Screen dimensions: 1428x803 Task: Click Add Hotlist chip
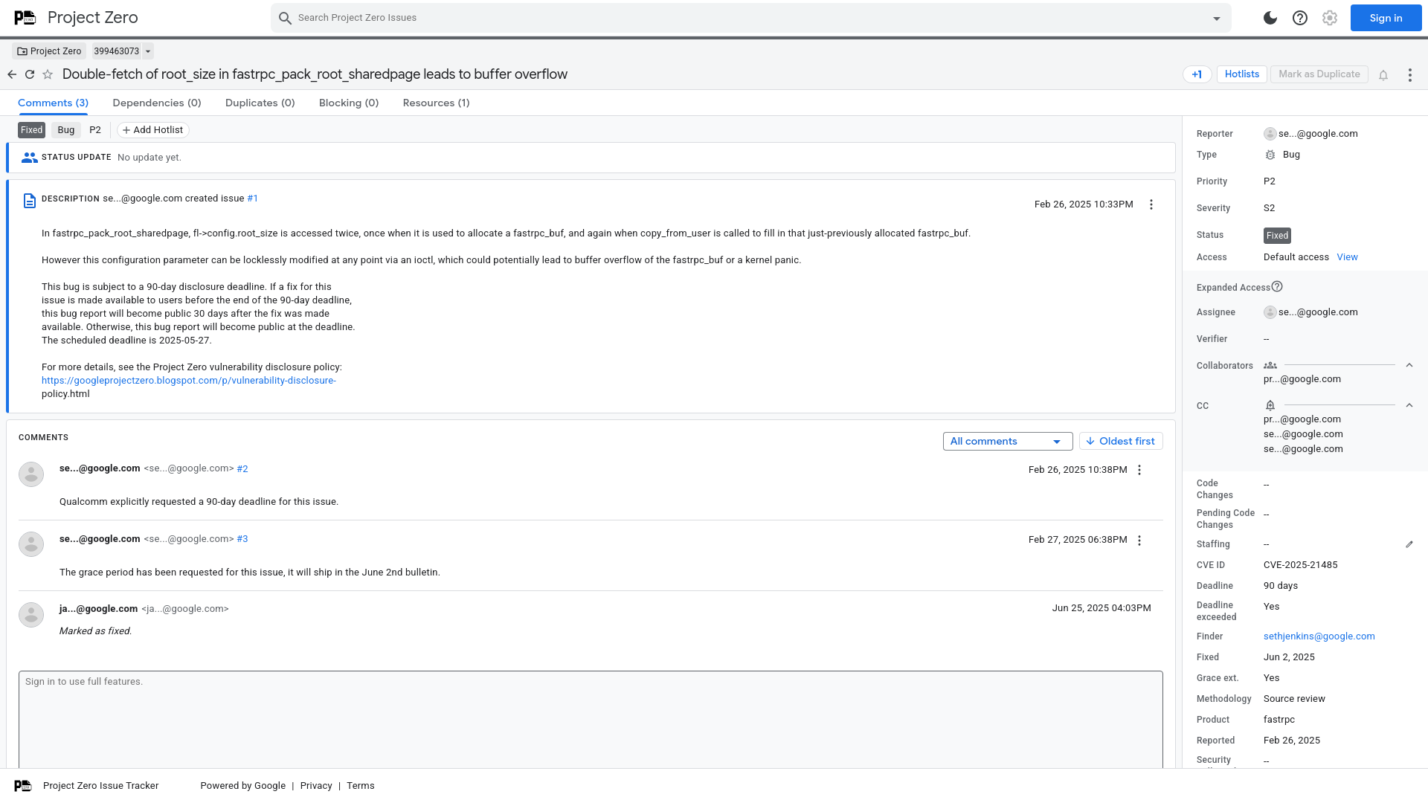click(152, 130)
